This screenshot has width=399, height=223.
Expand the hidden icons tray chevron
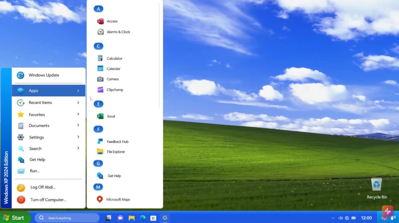point(333,218)
